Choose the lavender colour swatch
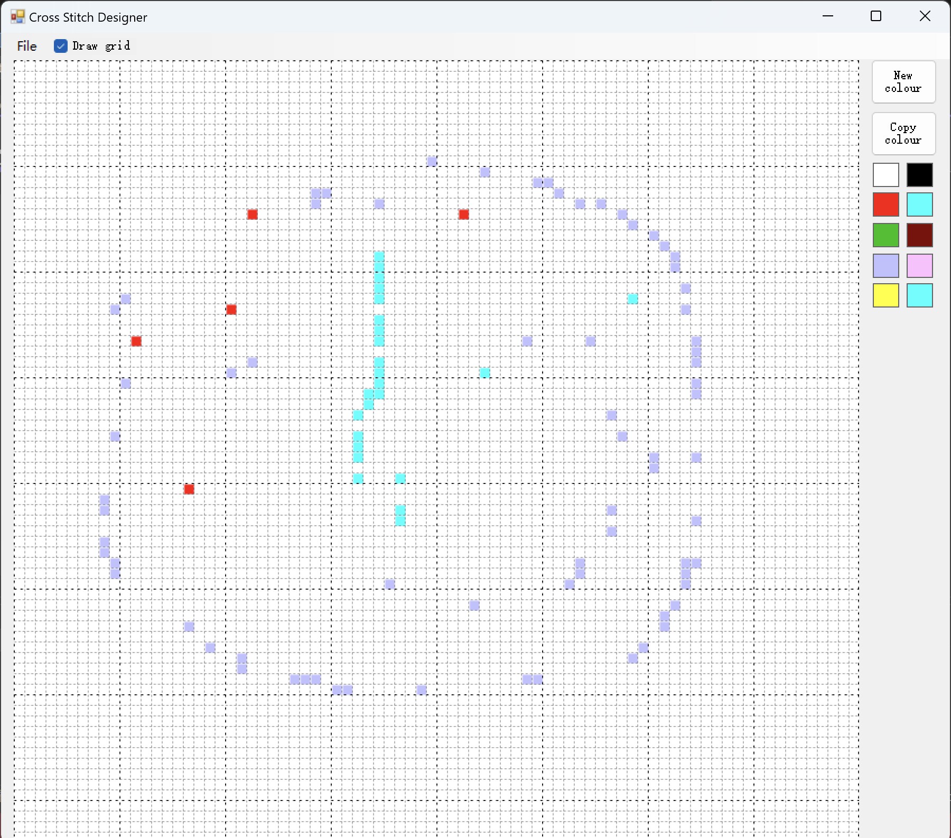951x838 pixels. tap(886, 266)
